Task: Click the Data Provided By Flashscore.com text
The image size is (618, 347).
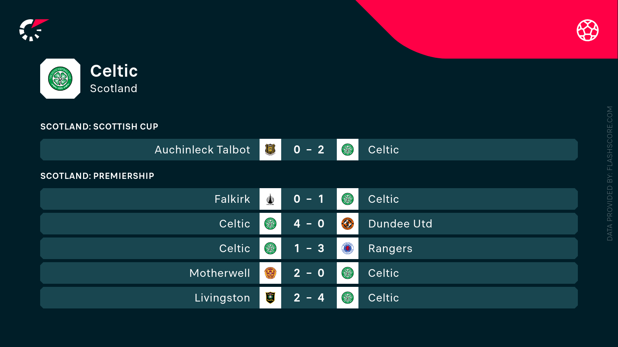Action: pos(610,173)
